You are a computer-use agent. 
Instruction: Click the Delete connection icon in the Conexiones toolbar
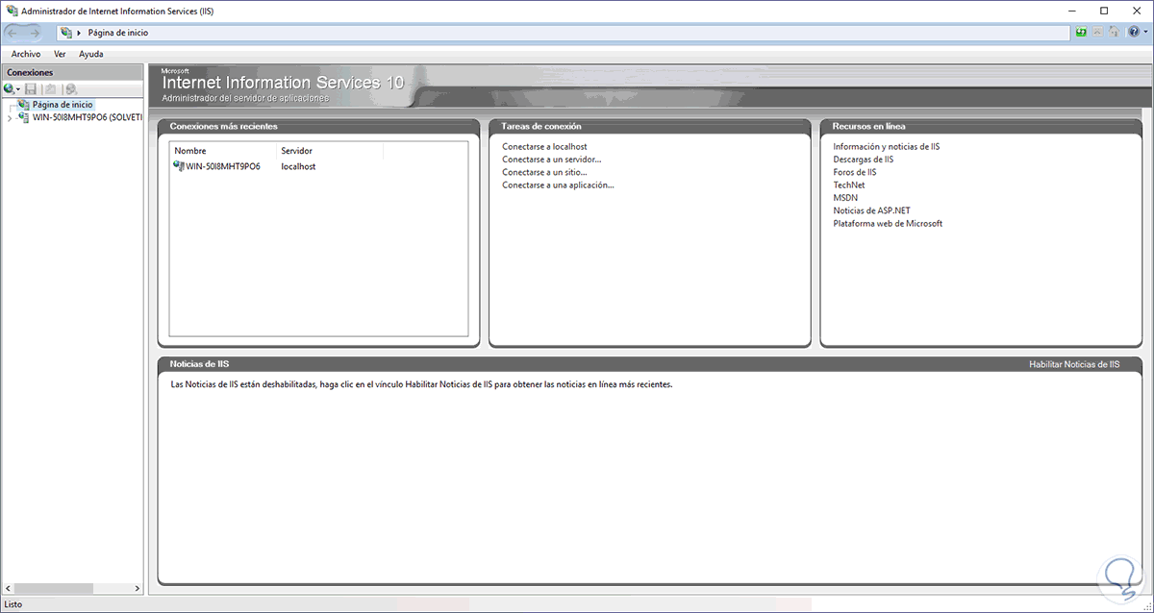click(71, 88)
